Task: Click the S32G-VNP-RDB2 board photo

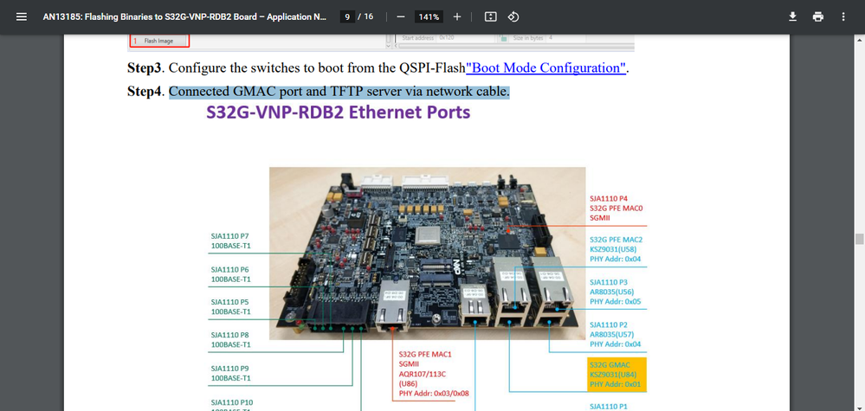Action: pyautogui.click(x=427, y=253)
